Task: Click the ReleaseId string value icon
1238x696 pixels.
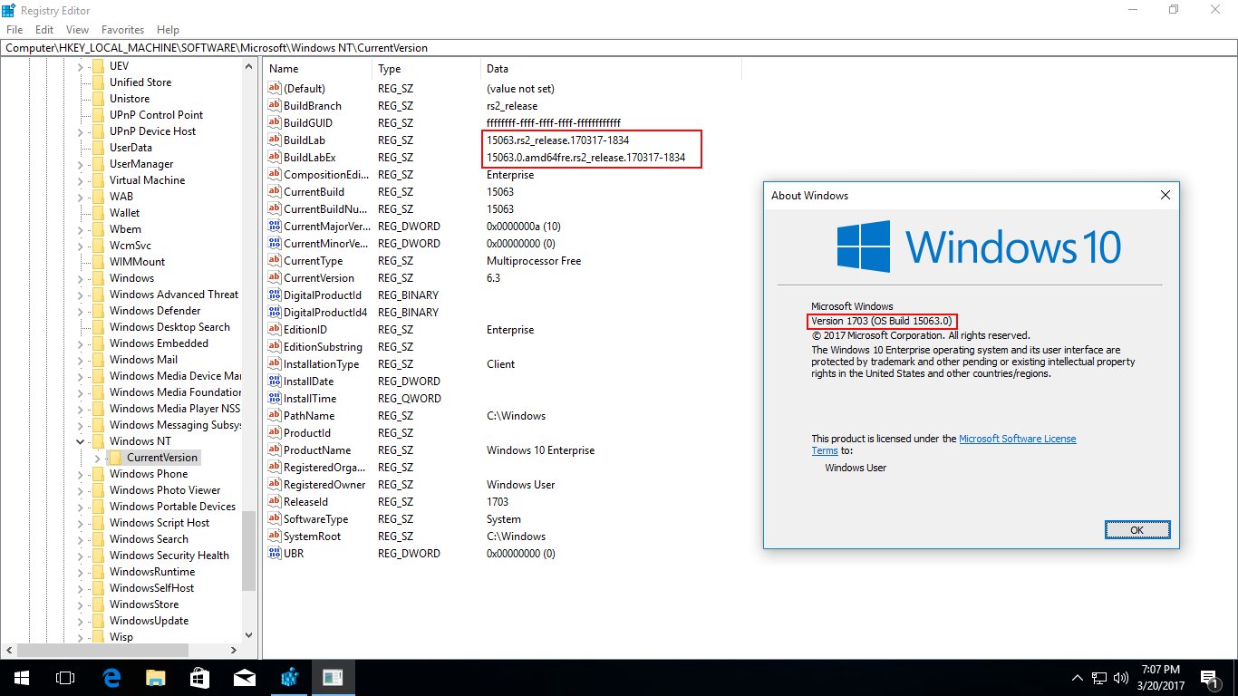Action: (276, 502)
